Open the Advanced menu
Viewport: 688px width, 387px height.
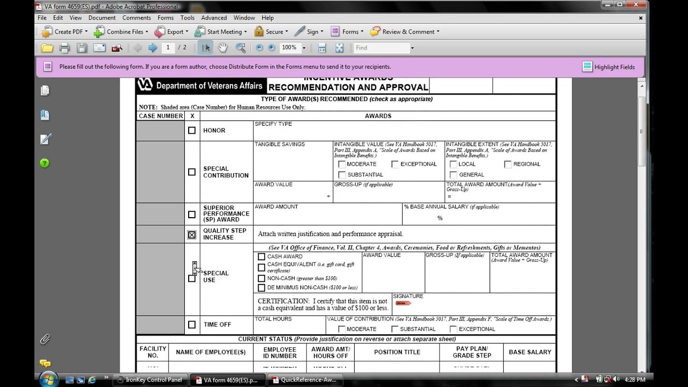click(214, 18)
